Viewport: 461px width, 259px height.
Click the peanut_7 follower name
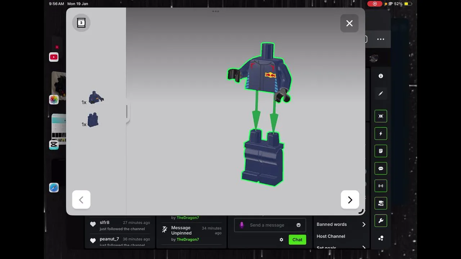109,239
